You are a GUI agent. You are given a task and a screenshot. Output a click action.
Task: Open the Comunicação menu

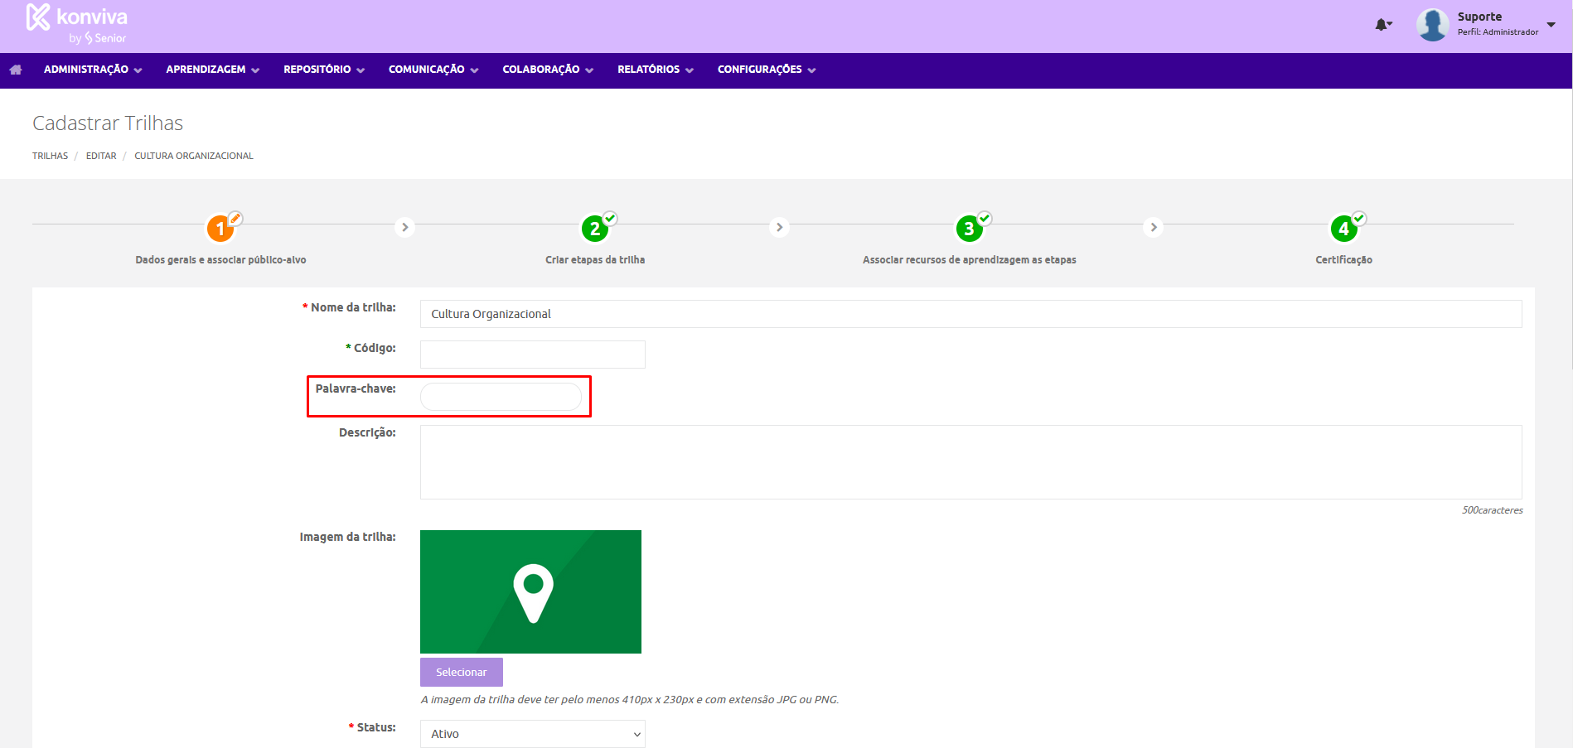[x=433, y=70]
